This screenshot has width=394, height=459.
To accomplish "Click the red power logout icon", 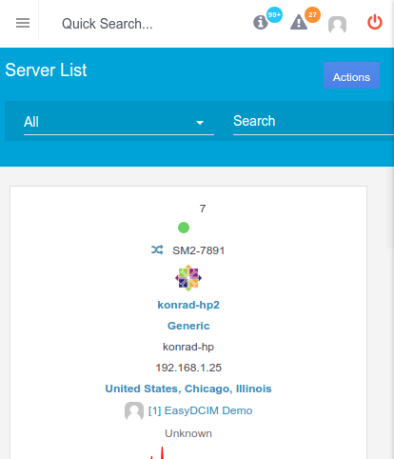I will pyautogui.click(x=375, y=22).
